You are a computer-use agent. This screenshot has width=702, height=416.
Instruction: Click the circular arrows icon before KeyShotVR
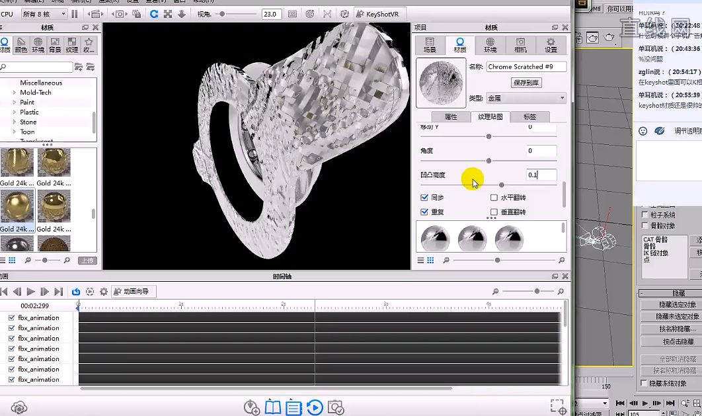(x=344, y=14)
